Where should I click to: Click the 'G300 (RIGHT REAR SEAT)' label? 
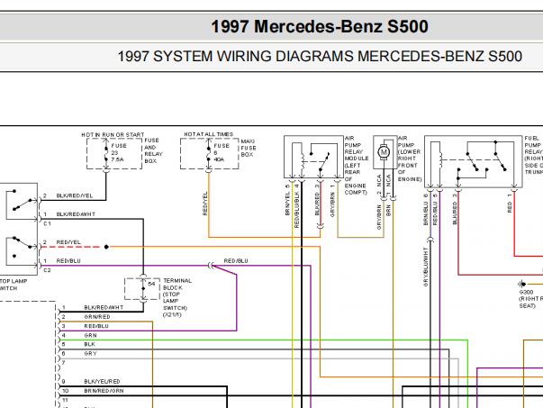(531, 299)
